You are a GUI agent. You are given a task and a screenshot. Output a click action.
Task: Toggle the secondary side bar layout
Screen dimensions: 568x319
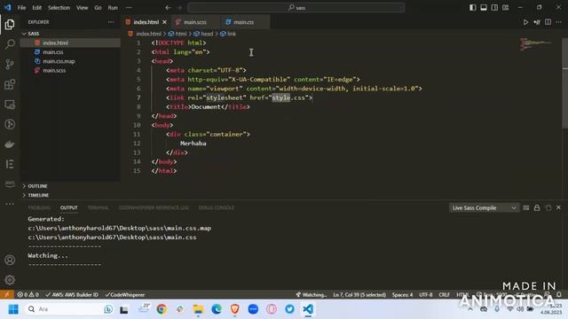494,8
